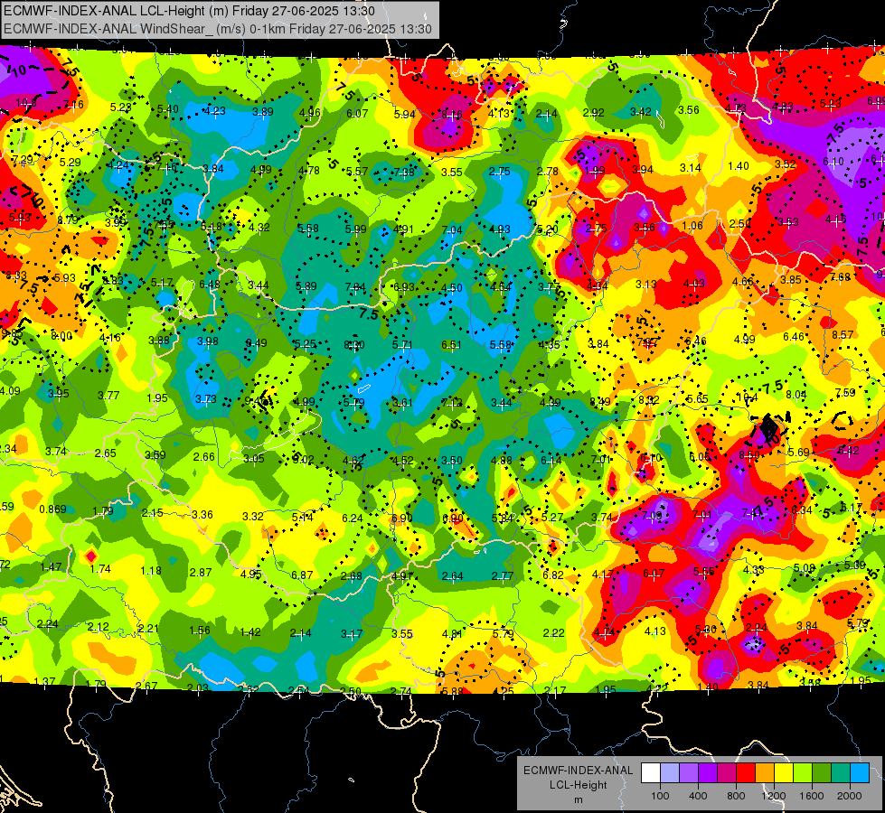
Task: Pick the grid value '2.66'
Action: (x=204, y=456)
